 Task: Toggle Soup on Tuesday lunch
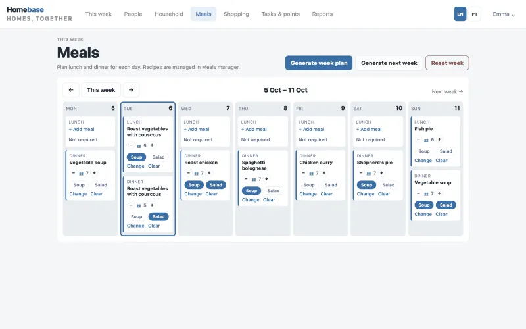136,157
